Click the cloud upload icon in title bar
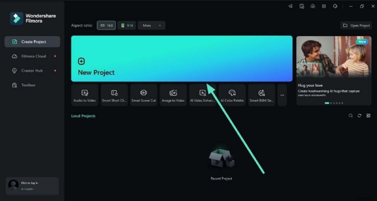The image size is (377, 201). (x=312, y=6)
